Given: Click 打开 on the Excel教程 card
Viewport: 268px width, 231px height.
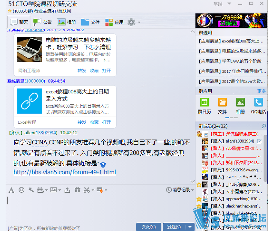Looking at the screenshot, I should coord(107,122).
